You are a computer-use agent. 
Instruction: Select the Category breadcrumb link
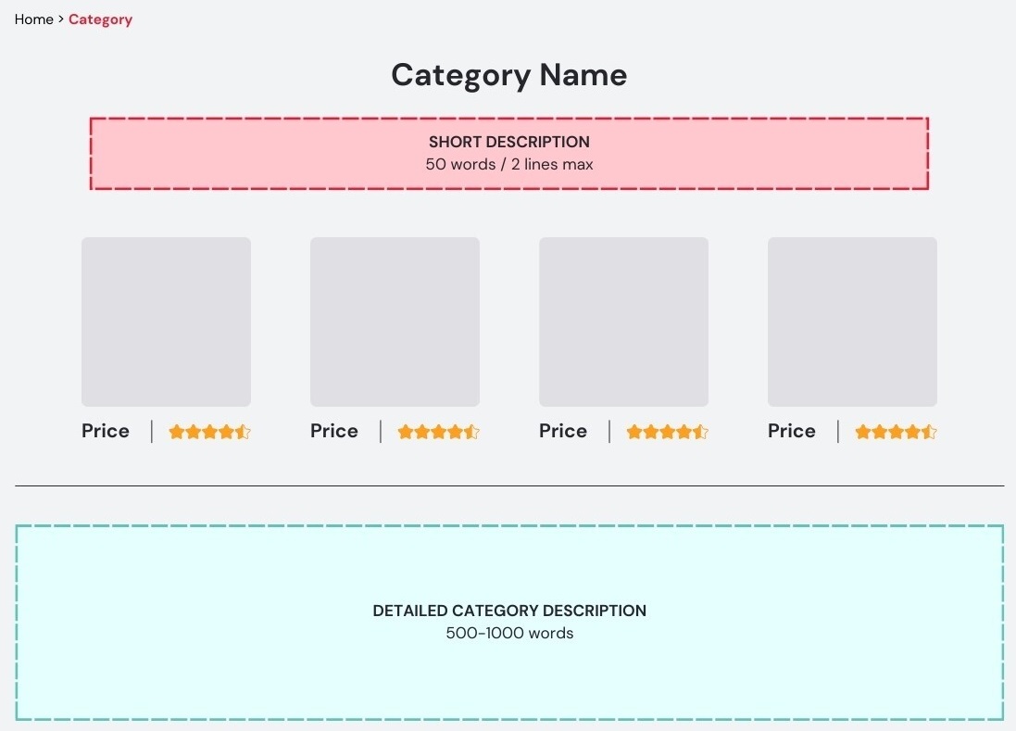click(100, 19)
